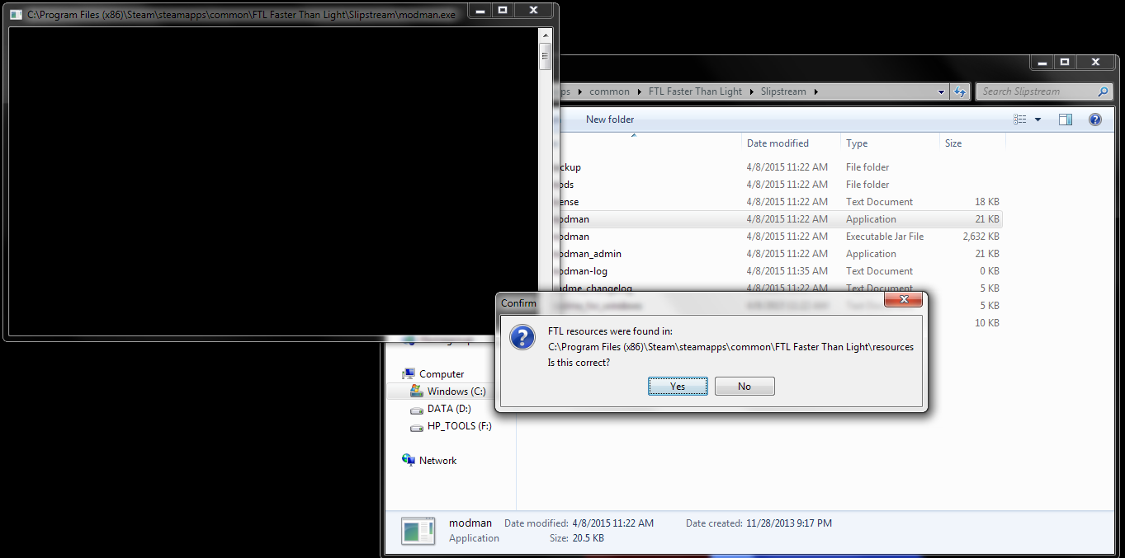Click the Computer icon in the navigation pane
Viewport: 1125px width, 558px height.
tap(409, 373)
